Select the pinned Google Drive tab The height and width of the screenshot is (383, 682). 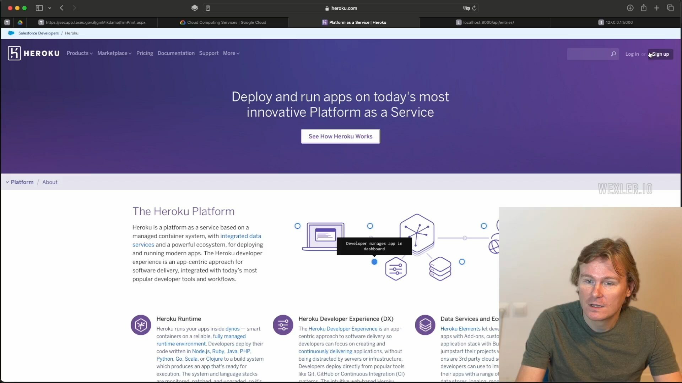pyautogui.click(x=20, y=22)
